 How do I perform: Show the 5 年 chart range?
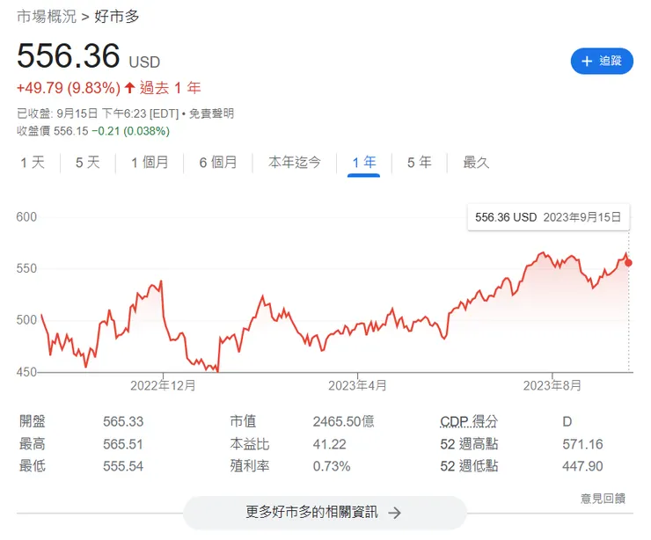tap(420, 163)
